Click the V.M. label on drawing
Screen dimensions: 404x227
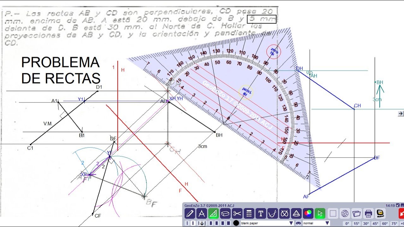[x=48, y=124]
